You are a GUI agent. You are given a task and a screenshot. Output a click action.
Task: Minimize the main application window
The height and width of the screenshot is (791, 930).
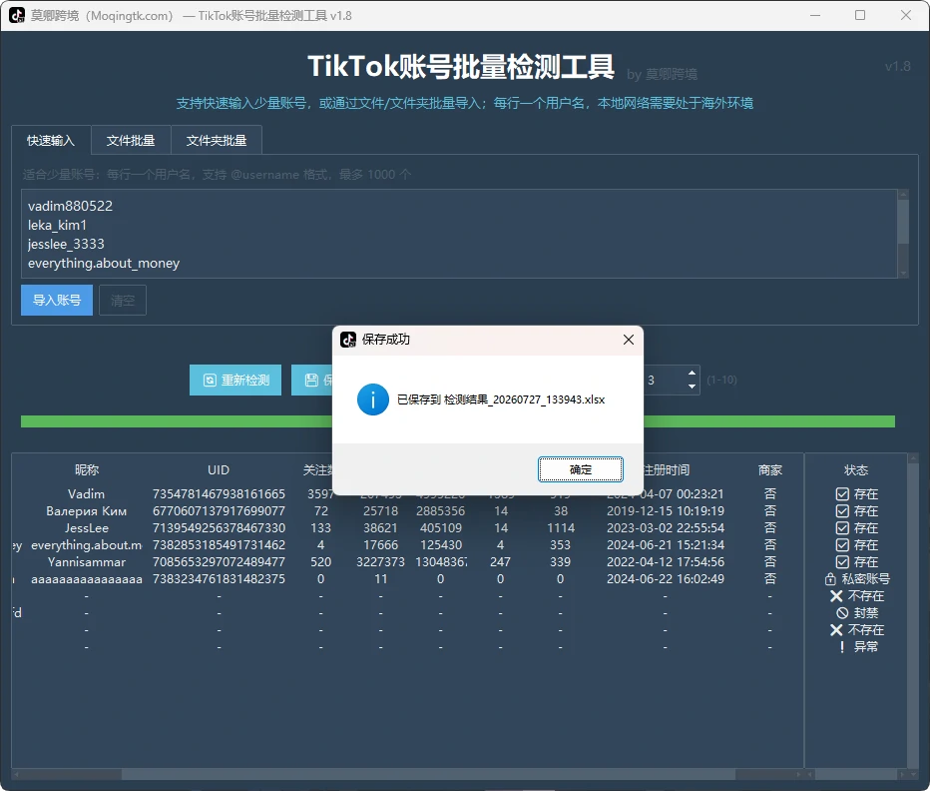pyautogui.click(x=815, y=15)
